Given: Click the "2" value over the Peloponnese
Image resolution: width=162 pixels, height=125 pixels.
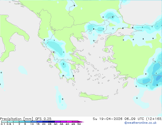Looking at the screenshot, I should coord(63,64).
